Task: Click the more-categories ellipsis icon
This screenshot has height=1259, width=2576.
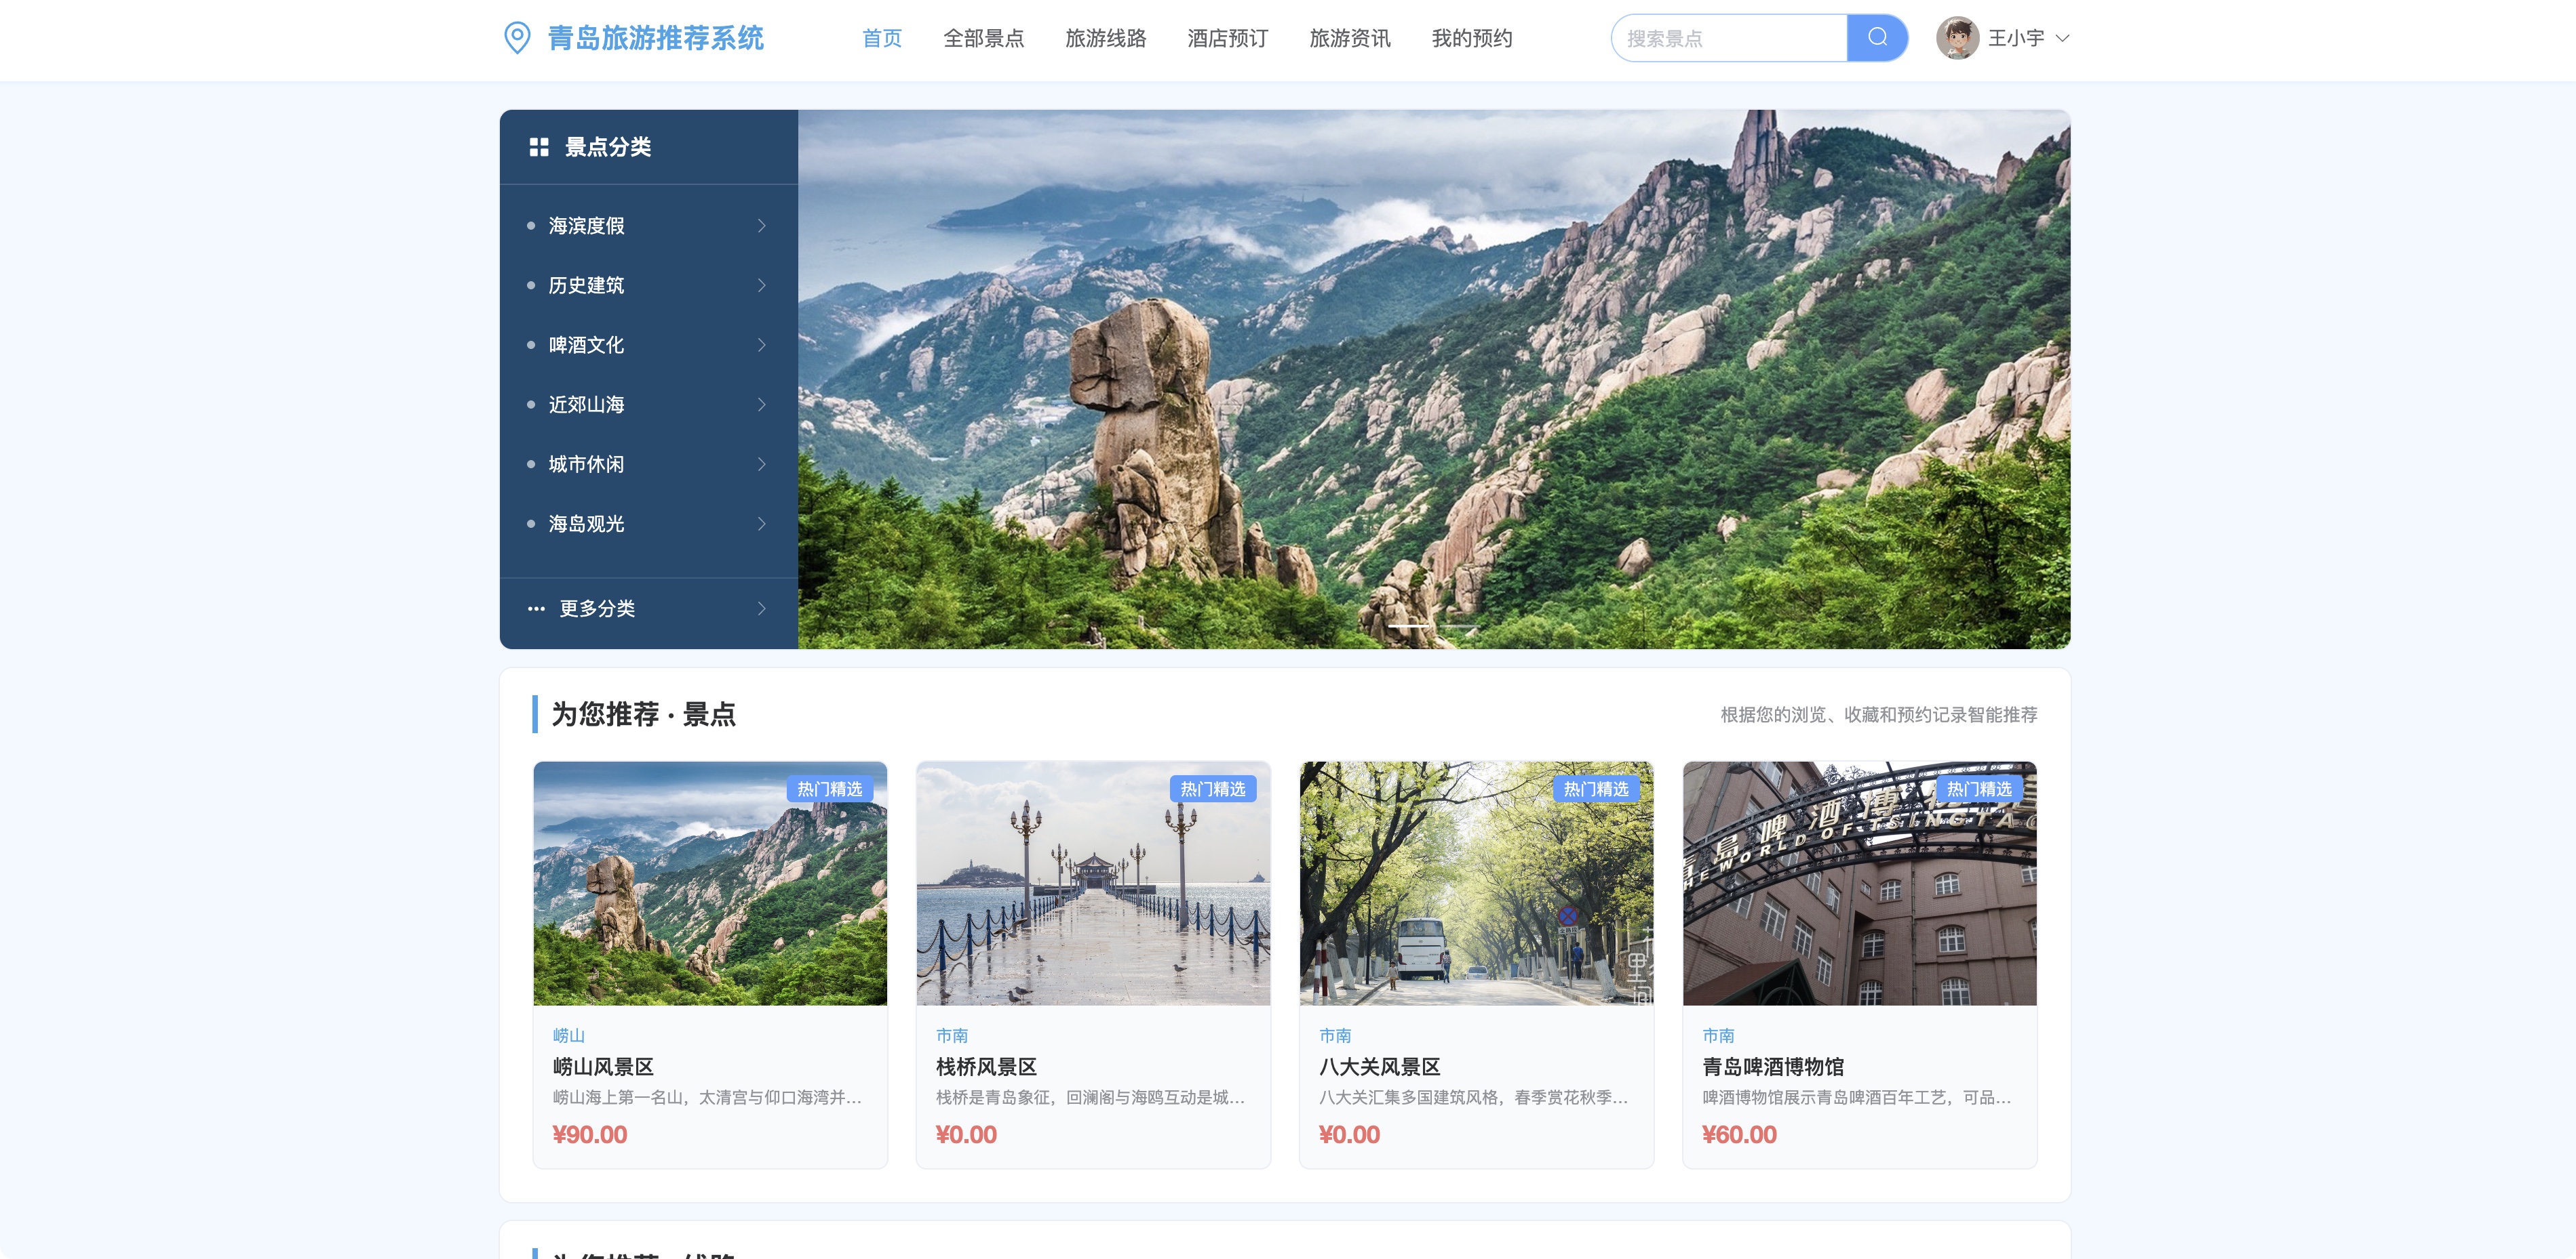Action: point(537,608)
